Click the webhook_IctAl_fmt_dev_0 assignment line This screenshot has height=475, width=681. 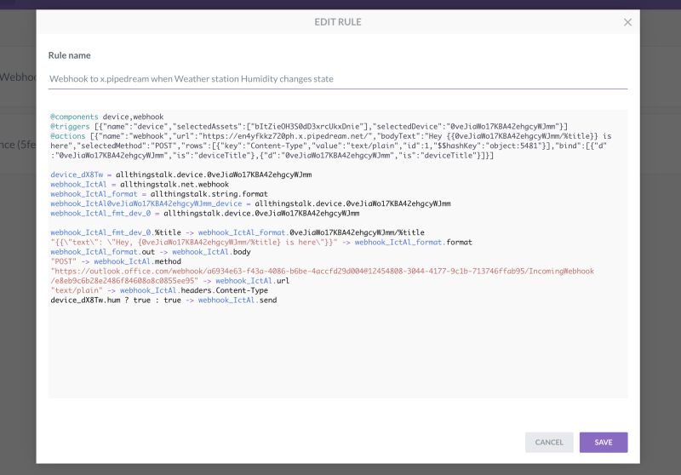click(204, 213)
